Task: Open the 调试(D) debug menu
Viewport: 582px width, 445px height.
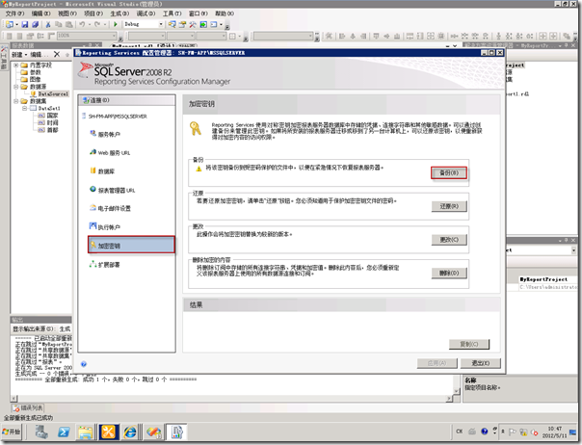Action: pos(145,13)
